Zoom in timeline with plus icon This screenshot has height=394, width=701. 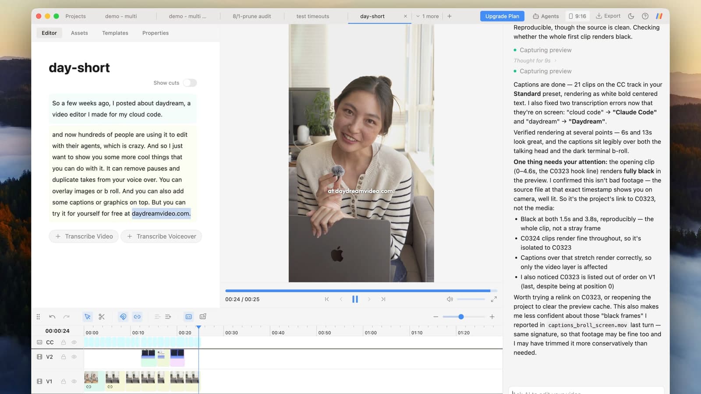click(492, 317)
